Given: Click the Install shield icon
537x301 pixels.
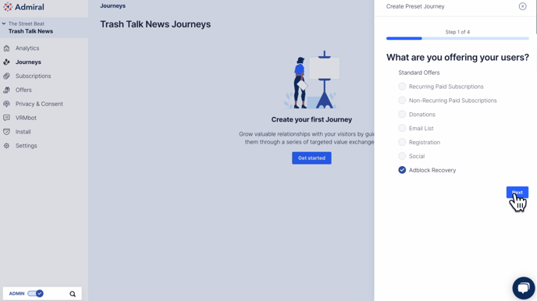Looking at the screenshot, I should [6, 132].
